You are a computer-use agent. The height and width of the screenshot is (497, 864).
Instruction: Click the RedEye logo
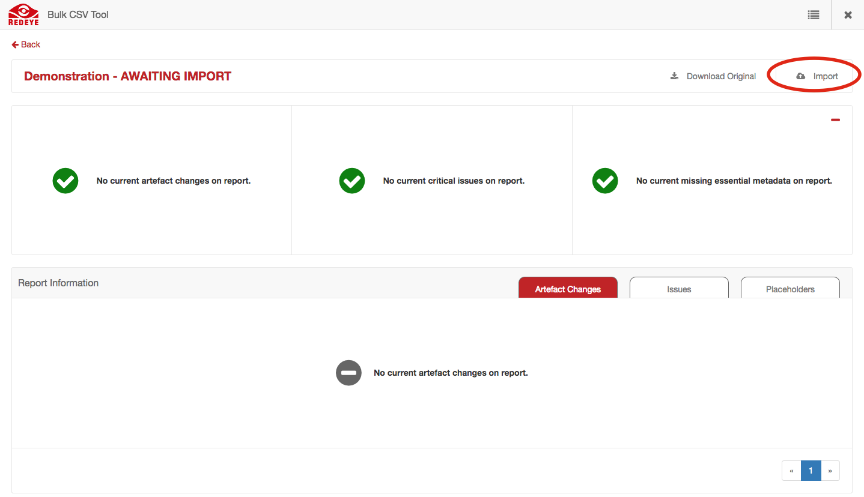[x=23, y=15]
